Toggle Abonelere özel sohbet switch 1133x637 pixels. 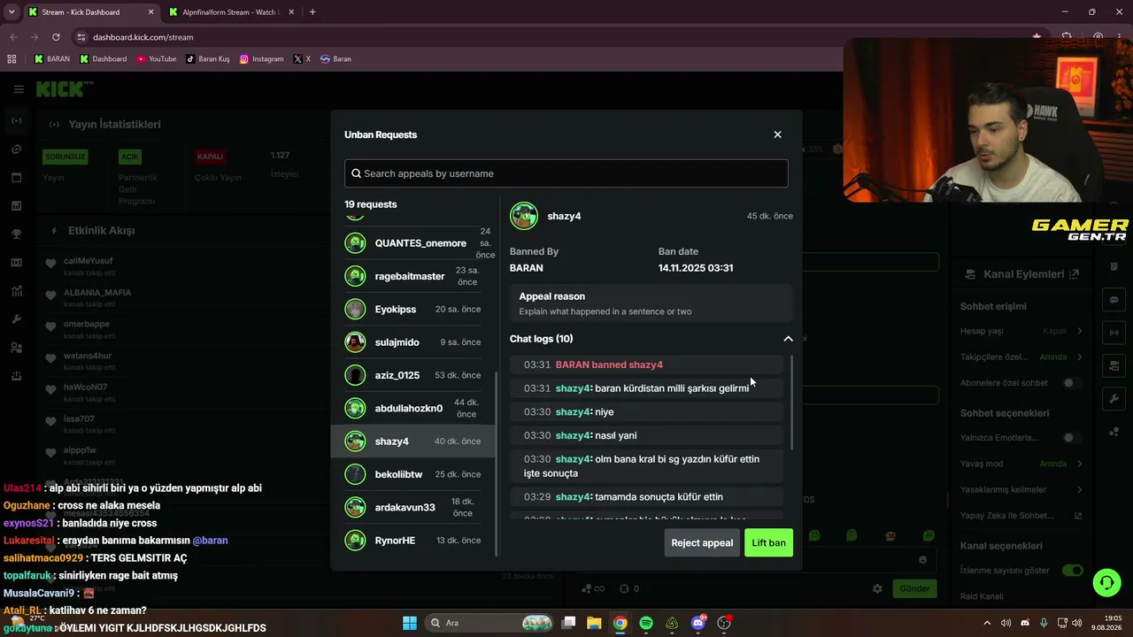click(x=1073, y=383)
